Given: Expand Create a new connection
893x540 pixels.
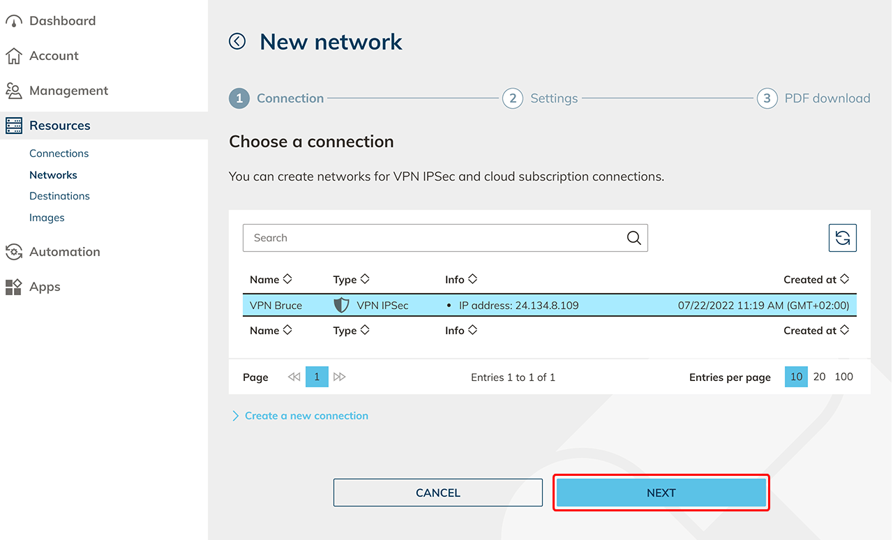Looking at the screenshot, I should tap(300, 416).
